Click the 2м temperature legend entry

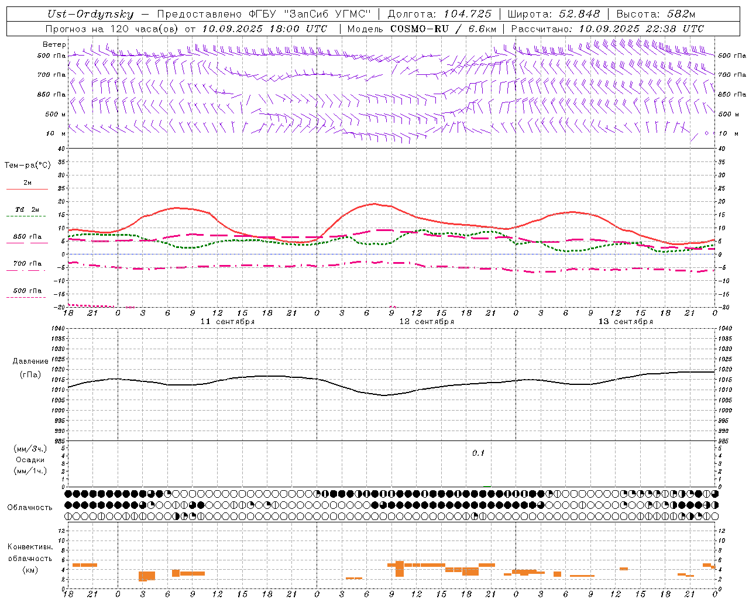click(27, 183)
